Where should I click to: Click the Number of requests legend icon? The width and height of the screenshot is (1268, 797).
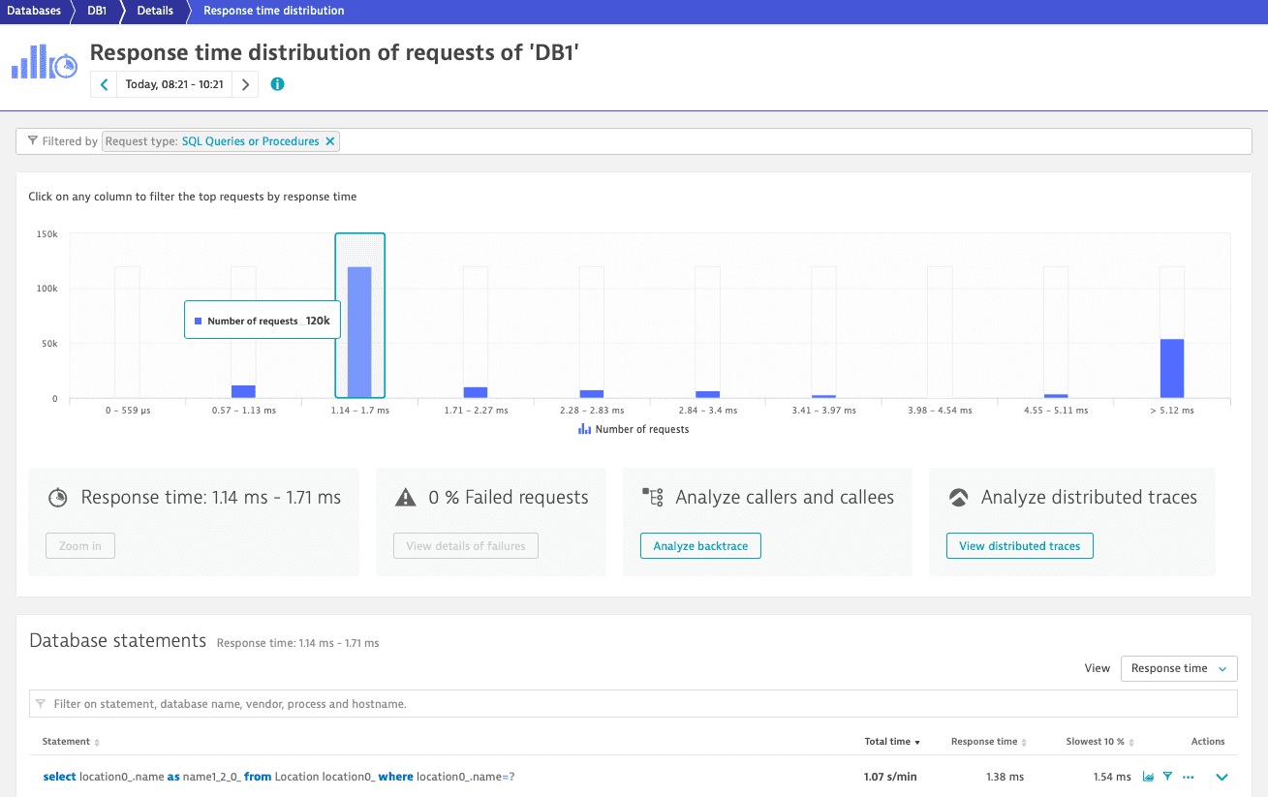pos(584,429)
